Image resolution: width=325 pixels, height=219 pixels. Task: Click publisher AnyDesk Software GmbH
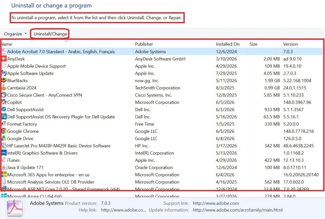(x=160, y=59)
